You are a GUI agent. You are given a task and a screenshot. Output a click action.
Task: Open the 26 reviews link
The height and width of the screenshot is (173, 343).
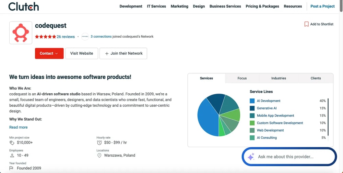coord(66,37)
